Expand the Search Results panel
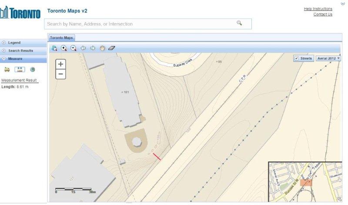The image size is (348, 205). 20,51
